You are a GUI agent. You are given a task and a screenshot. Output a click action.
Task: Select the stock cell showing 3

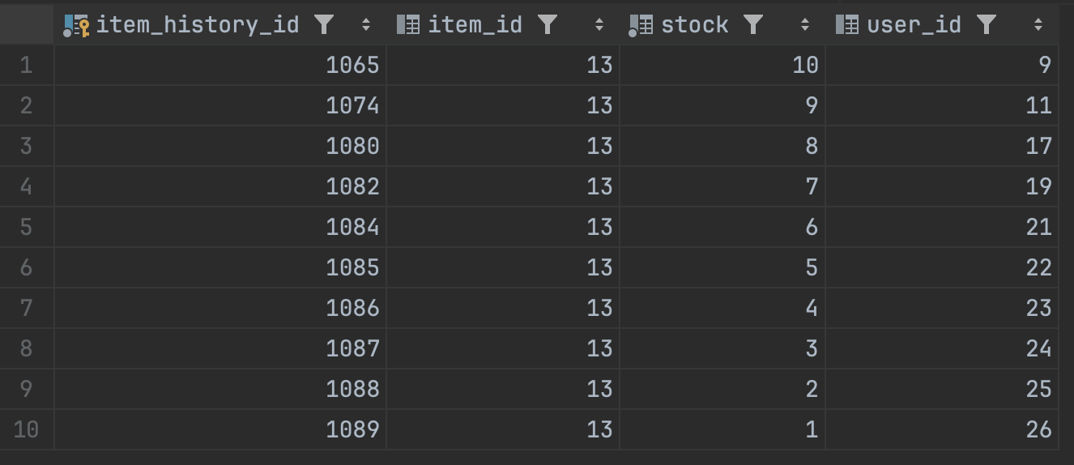click(x=722, y=348)
